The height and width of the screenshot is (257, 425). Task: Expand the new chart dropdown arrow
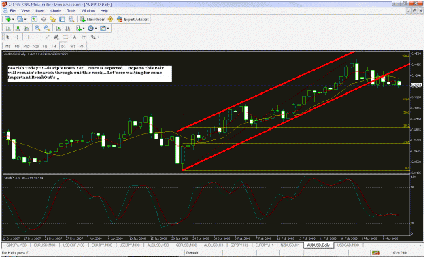click(x=13, y=20)
